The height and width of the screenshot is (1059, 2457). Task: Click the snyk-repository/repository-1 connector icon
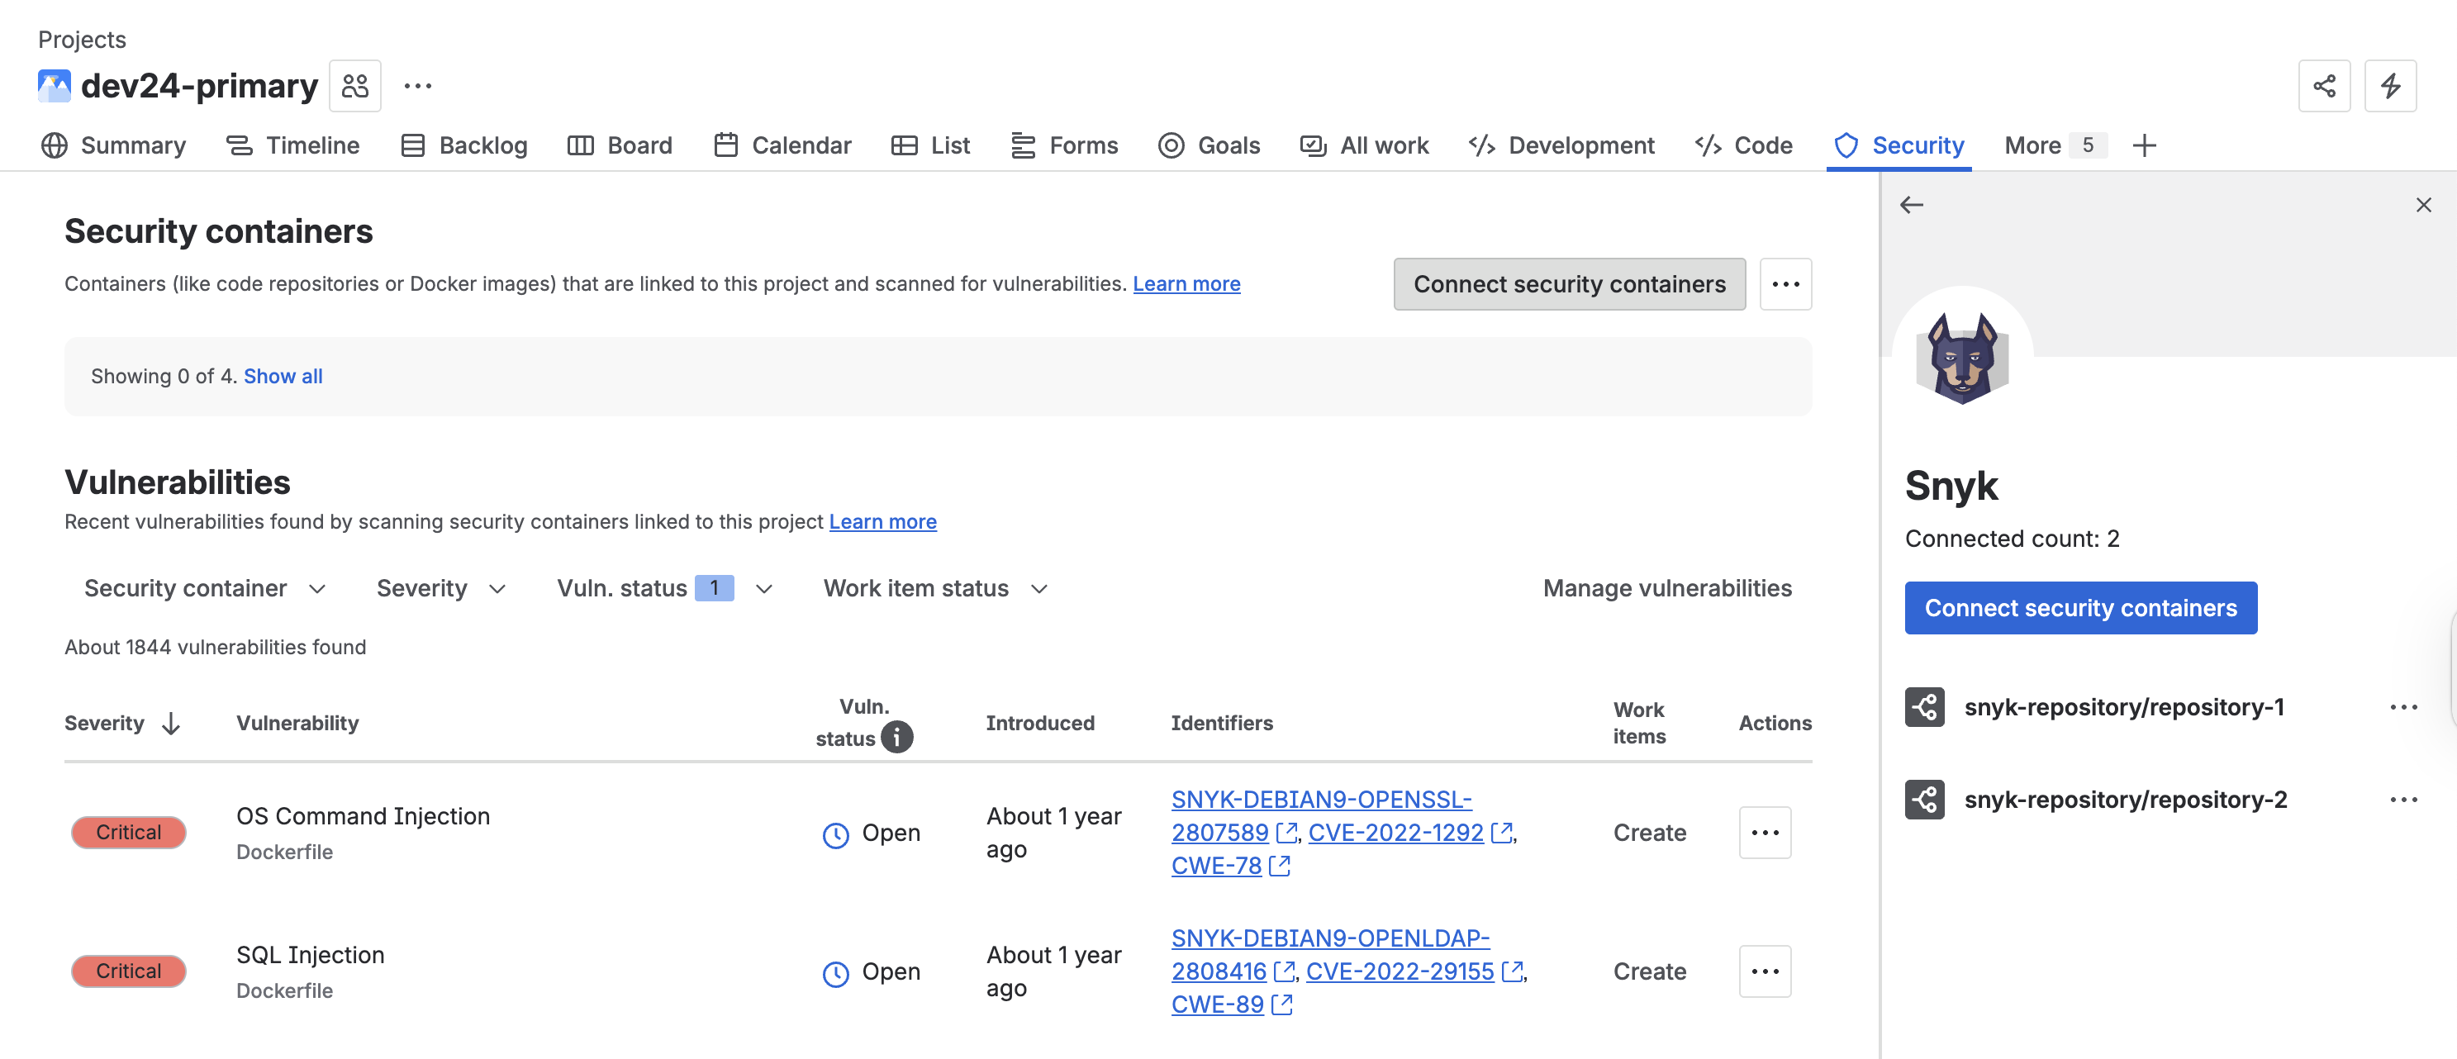[x=1925, y=706]
